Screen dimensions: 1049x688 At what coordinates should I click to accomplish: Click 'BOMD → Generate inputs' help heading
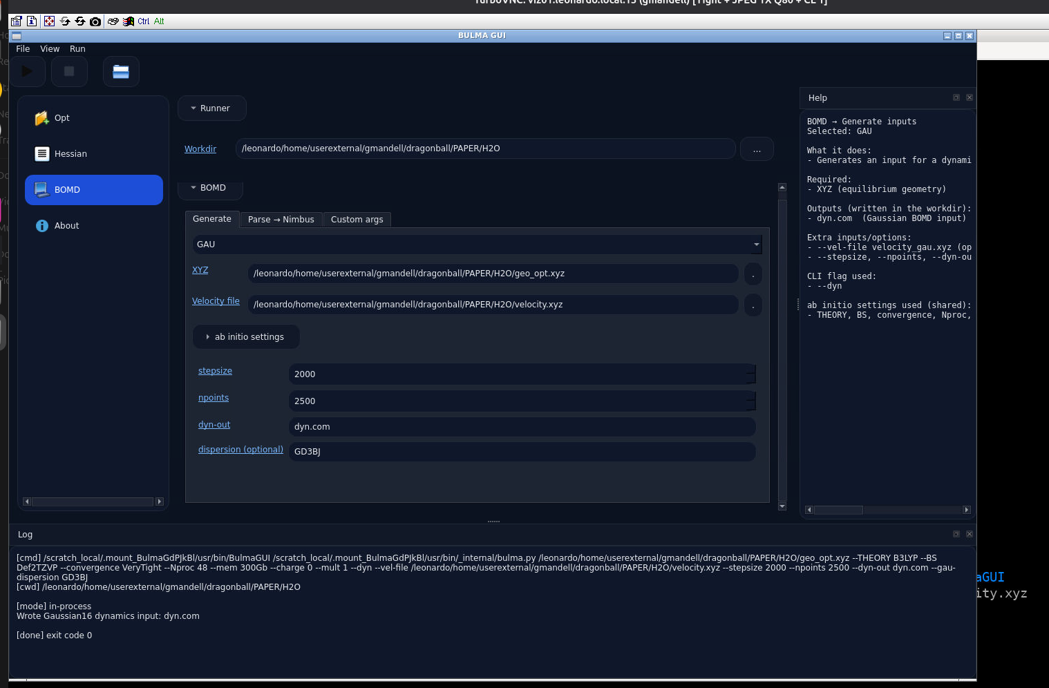click(x=862, y=122)
